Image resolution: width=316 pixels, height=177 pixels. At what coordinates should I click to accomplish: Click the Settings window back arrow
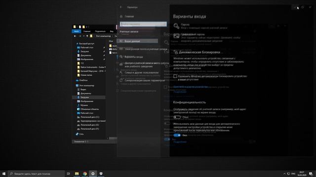(121, 7)
